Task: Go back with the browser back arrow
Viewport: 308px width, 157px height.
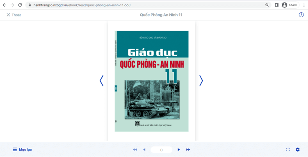Action: point(5,5)
